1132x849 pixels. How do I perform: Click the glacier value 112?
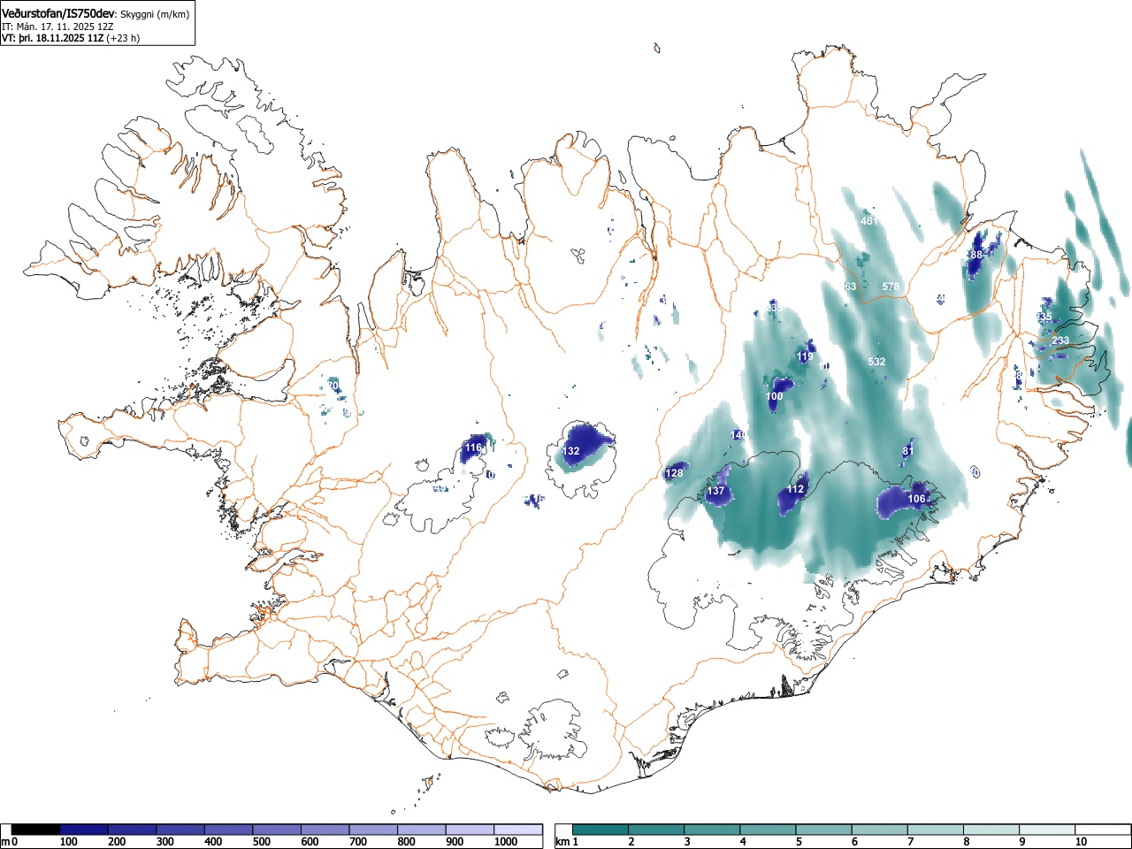click(x=796, y=489)
